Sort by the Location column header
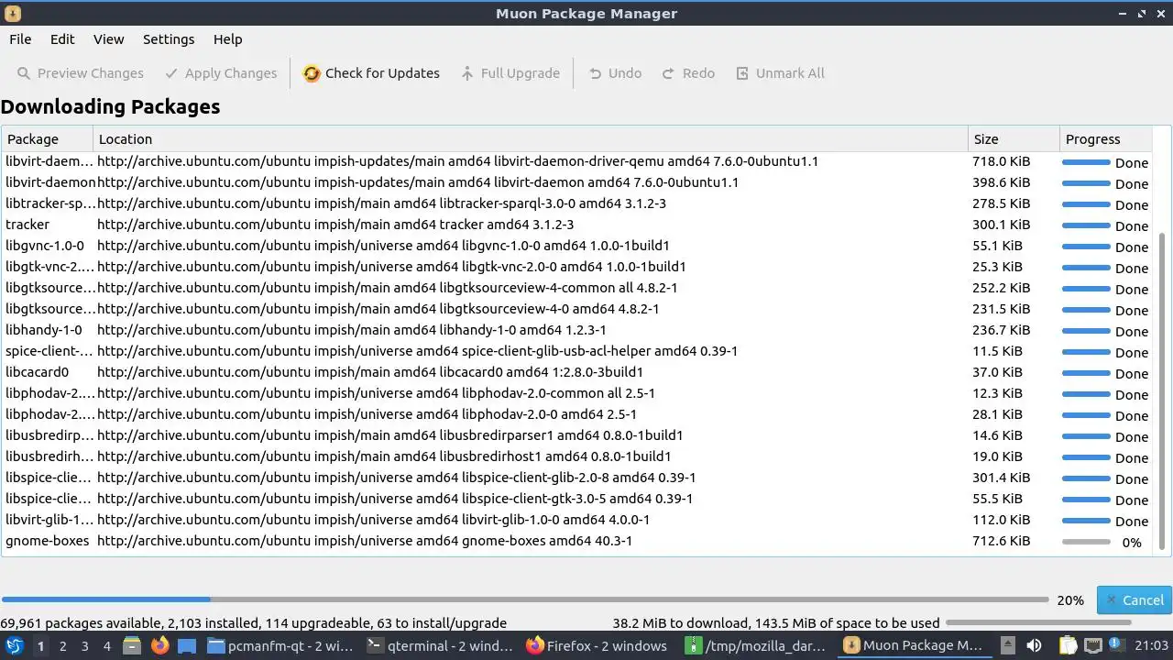The height and width of the screenshot is (660, 1173). pyautogui.click(x=531, y=139)
